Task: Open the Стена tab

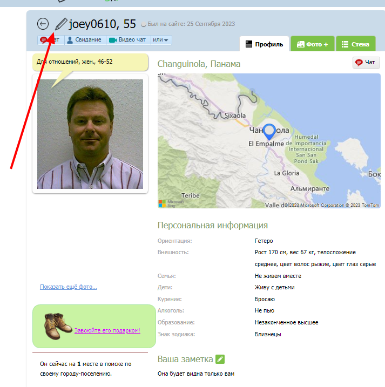Action: [x=356, y=44]
